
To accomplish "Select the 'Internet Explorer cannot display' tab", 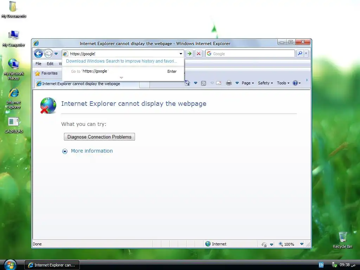I will pos(87,84).
